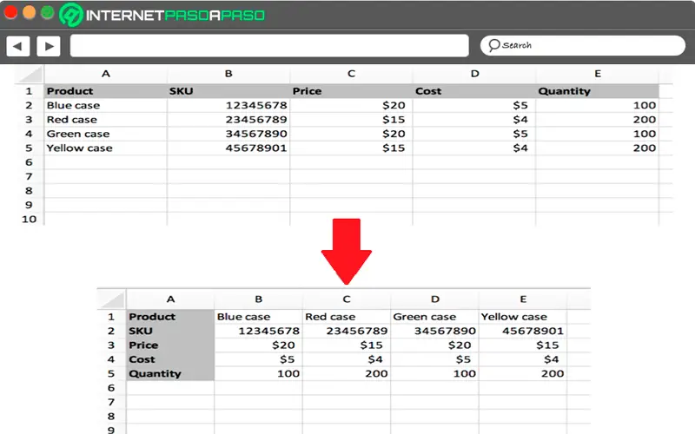Select row 6 header in upper sheet
Screen dimensions: 695x434
(x=30, y=162)
